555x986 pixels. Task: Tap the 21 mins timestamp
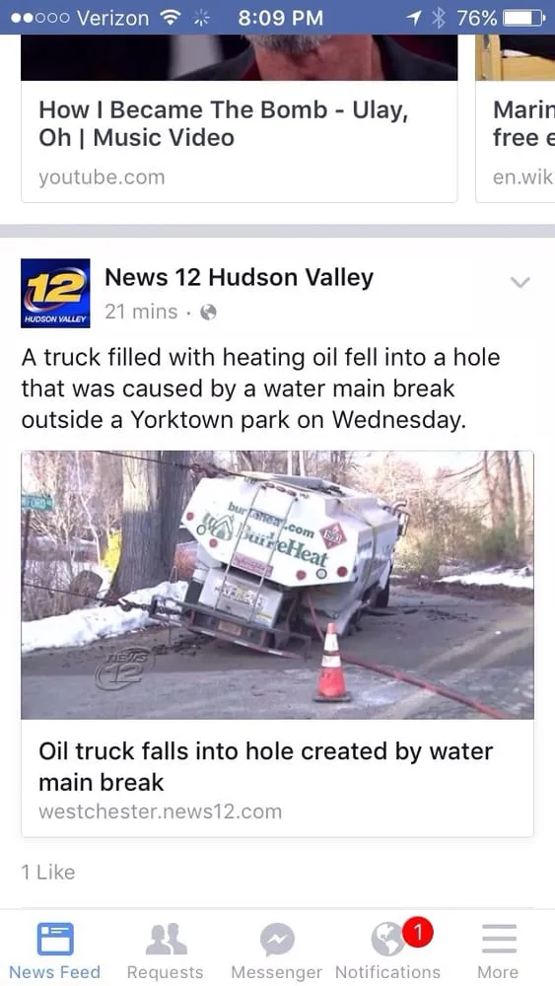141,312
